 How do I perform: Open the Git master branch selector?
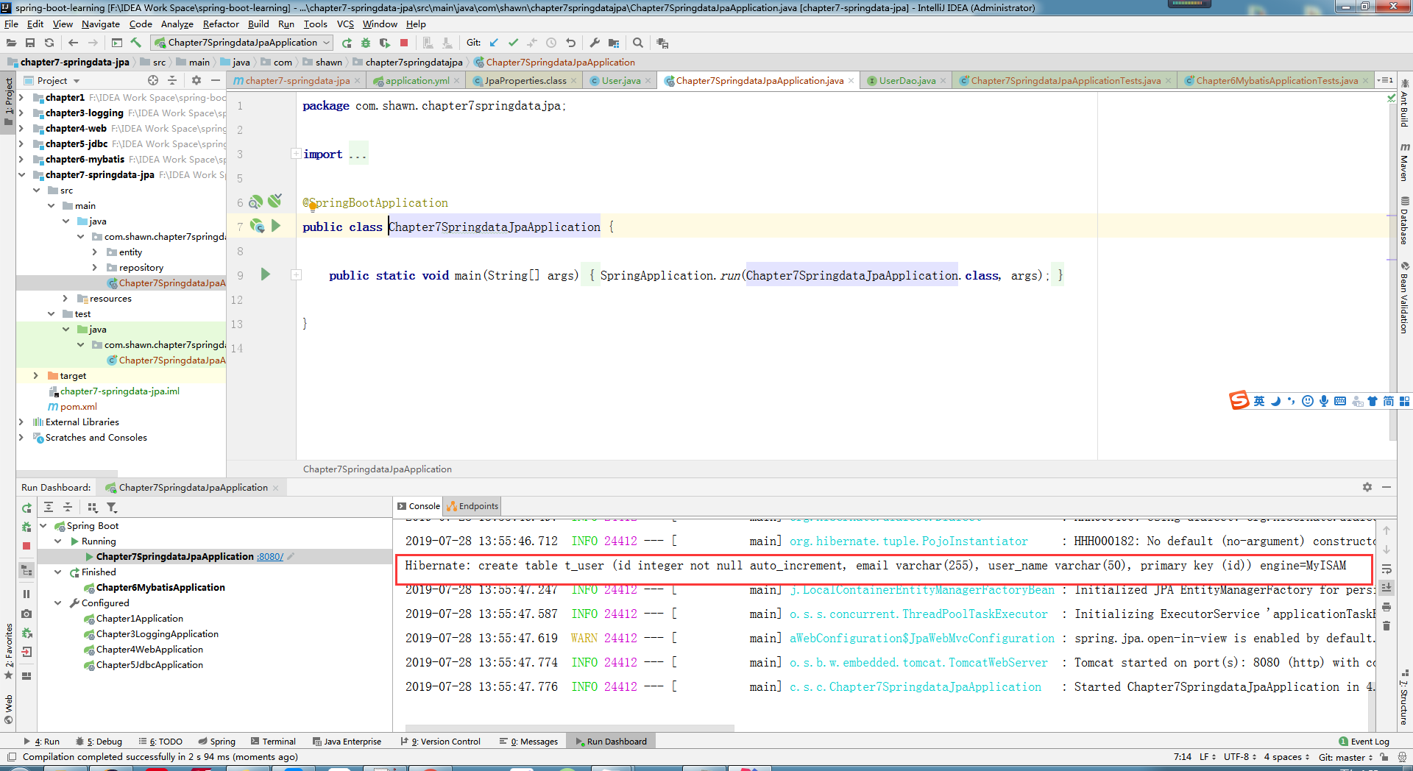coord(1345,757)
